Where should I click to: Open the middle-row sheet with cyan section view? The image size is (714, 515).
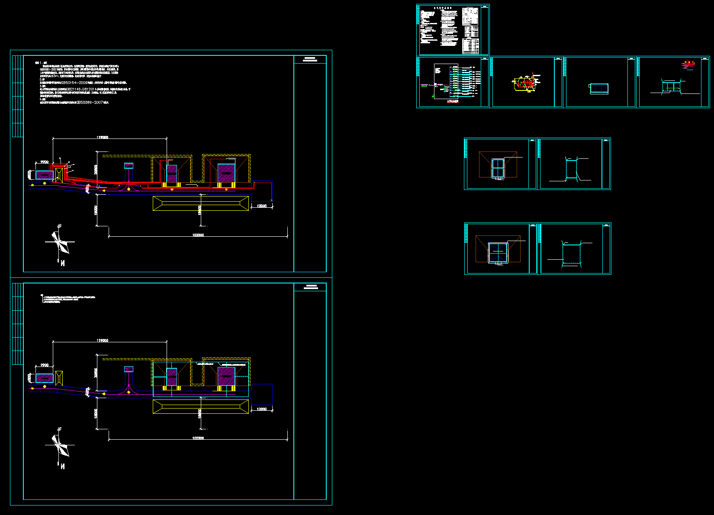tap(574, 164)
